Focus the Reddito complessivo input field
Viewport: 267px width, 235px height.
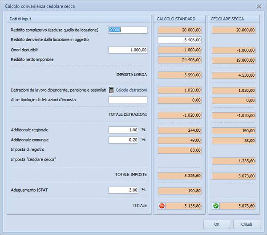coord(128,30)
